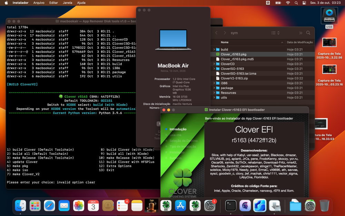The image size is (345, 216).
Task: Expand the CloverISO-5163 folder
Action: pos(214,69)
